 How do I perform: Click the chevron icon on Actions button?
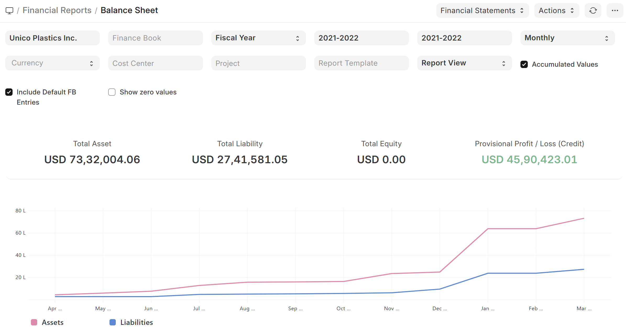pyautogui.click(x=572, y=11)
